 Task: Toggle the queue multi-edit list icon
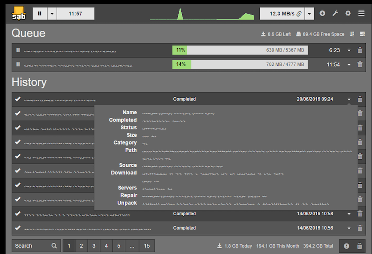[x=362, y=34]
